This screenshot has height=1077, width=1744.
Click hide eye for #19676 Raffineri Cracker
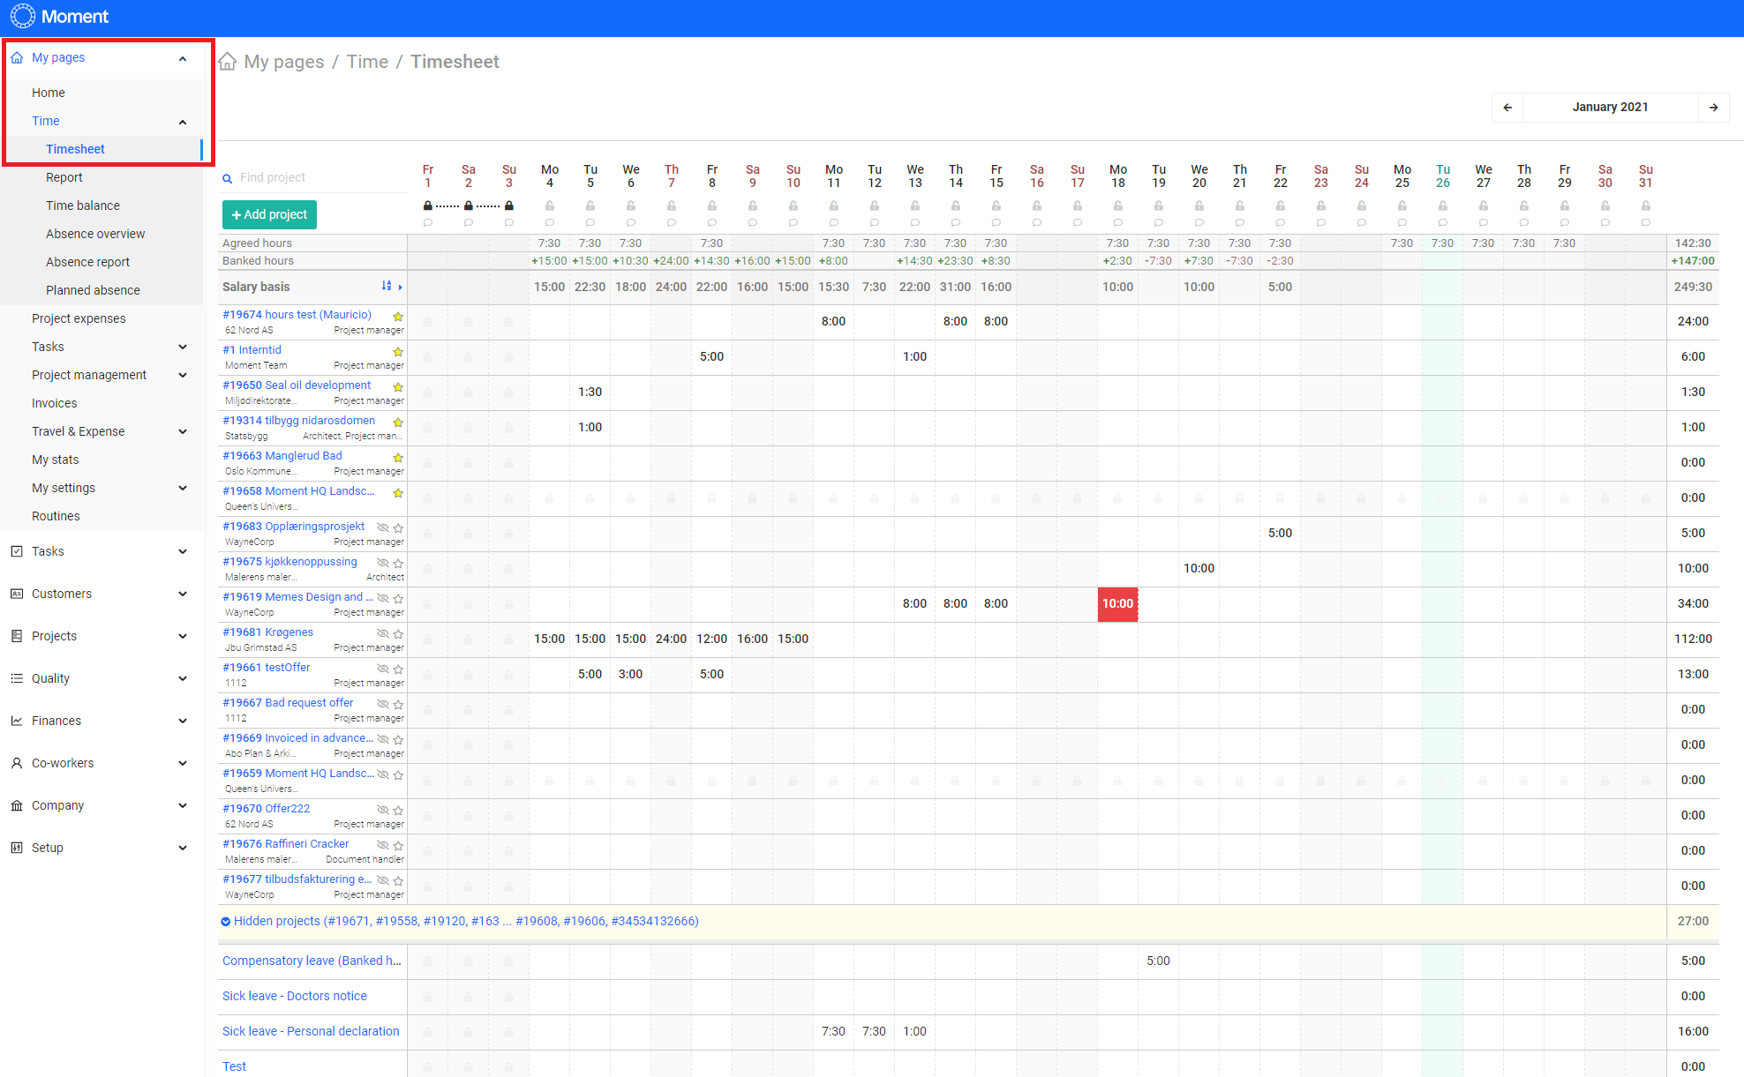tap(383, 845)
